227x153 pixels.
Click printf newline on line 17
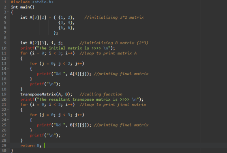coord(45,84)
